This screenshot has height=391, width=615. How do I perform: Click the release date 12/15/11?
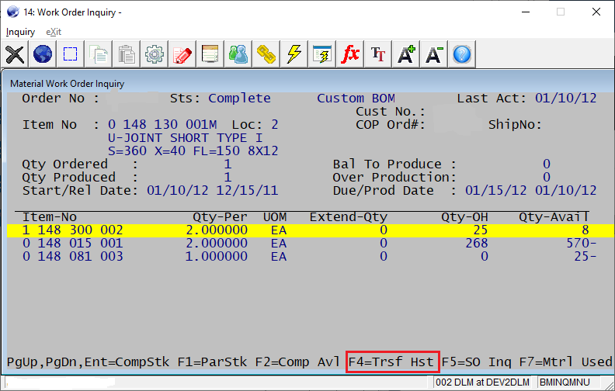pyautogui.click(x=247, y=190)
